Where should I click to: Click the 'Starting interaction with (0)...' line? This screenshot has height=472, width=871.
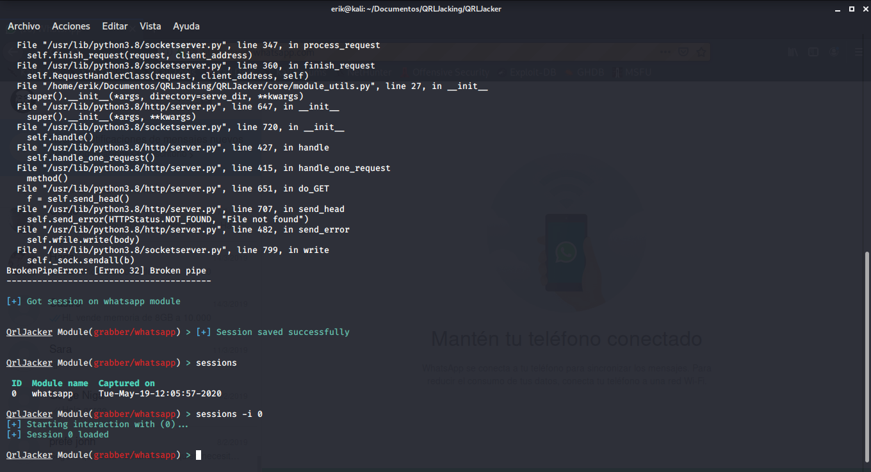[97, 424]
